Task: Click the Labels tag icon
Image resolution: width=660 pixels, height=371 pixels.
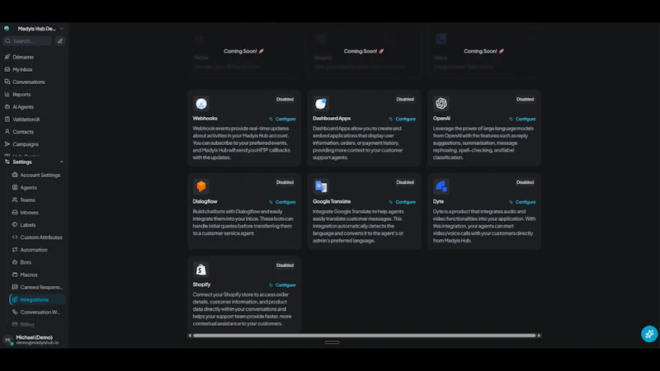Action: point(15,224)
